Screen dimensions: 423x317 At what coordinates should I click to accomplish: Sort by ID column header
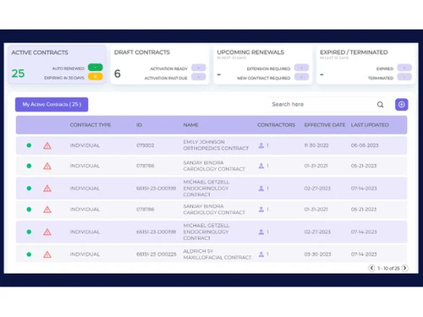pyautogui.click(x=139, y=125)
